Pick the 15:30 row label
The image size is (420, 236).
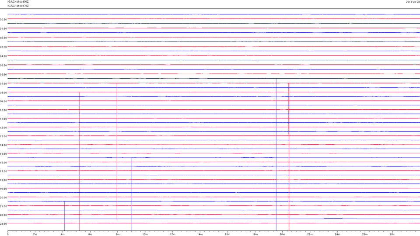(x=3, y=154)
